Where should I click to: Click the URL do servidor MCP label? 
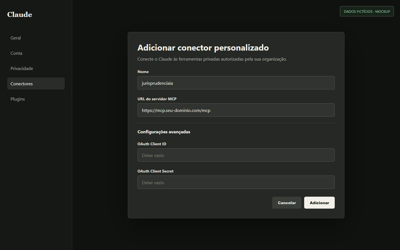[x=157, y=99]
